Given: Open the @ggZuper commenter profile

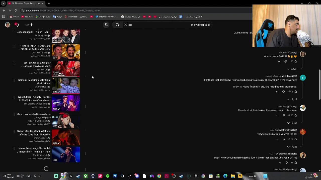Looking at the screenshot, I should (x=292, y=106).
